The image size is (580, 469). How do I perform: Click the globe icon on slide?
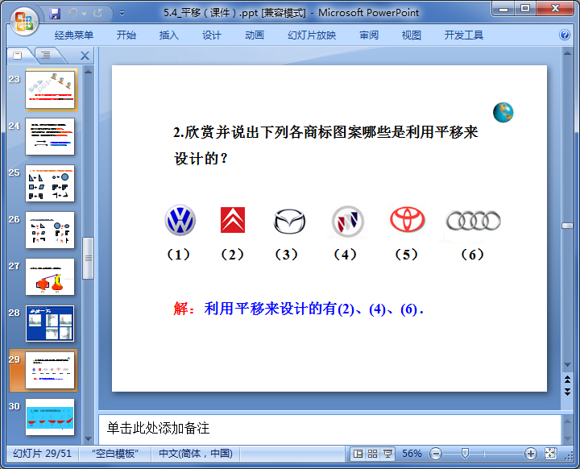tap(503, 113)
